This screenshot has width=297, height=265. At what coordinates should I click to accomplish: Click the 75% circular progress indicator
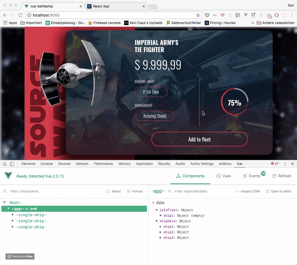(234, 102)
